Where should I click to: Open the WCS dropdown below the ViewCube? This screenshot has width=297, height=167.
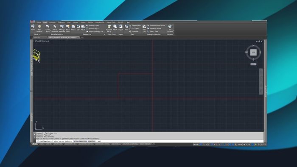click(253, 64)
